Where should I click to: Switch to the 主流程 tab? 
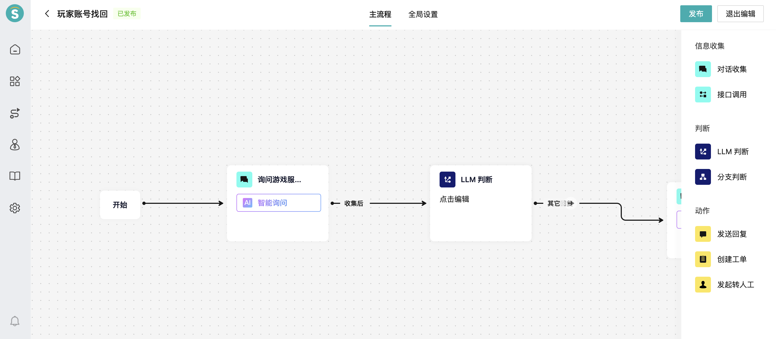click(x=380, y=14)
